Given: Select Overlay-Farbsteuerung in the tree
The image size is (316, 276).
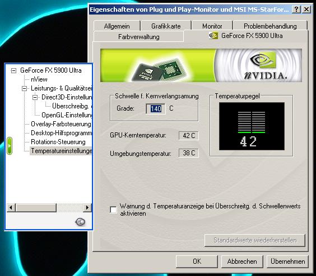Looking at the screenshot, I should coord(61,124).
